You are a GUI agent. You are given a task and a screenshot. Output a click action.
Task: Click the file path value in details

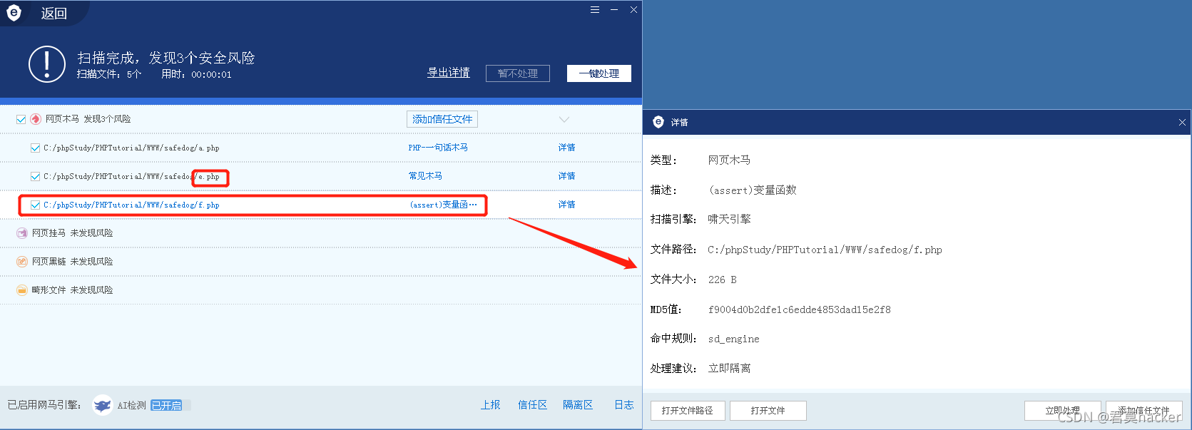pos(825,250)
